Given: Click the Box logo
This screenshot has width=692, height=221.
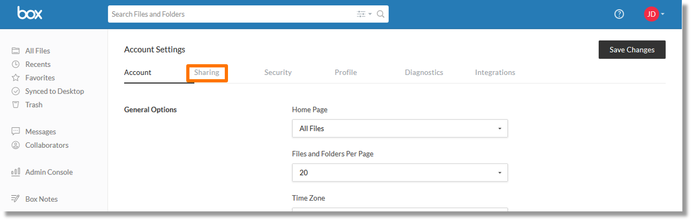Looking at the screenshot, I should pos(29,13).
